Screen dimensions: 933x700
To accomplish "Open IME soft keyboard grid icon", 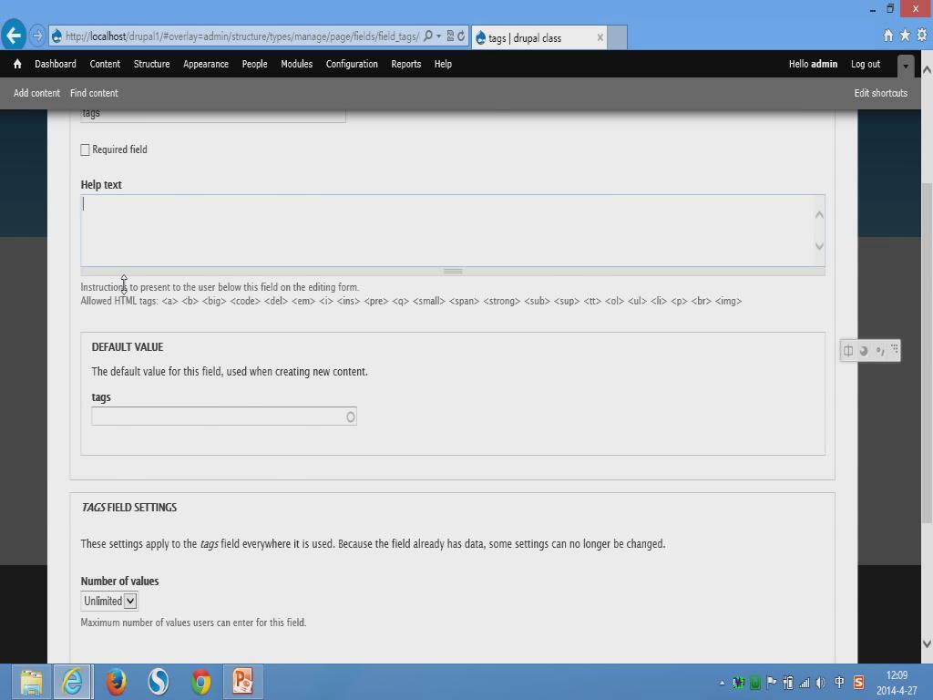I will click(895, 349).
